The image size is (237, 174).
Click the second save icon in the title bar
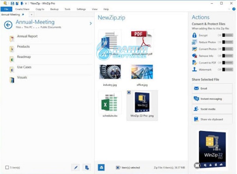(x=17, y=3)
